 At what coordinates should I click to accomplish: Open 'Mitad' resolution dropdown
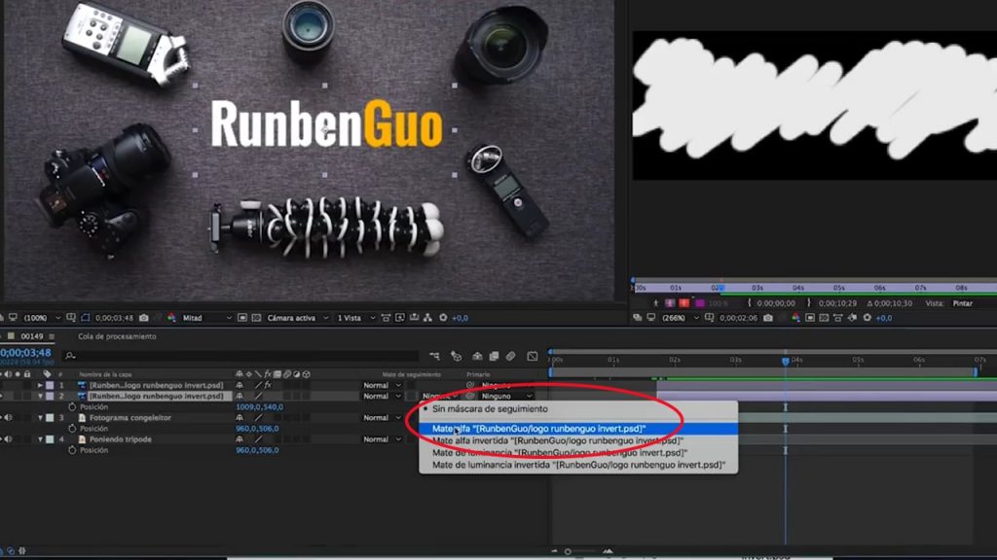pyautogui.click(x=207, y=318)
